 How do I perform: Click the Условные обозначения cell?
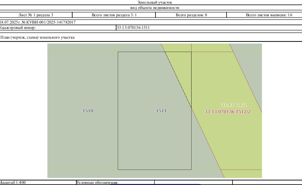tap(115, 183)
